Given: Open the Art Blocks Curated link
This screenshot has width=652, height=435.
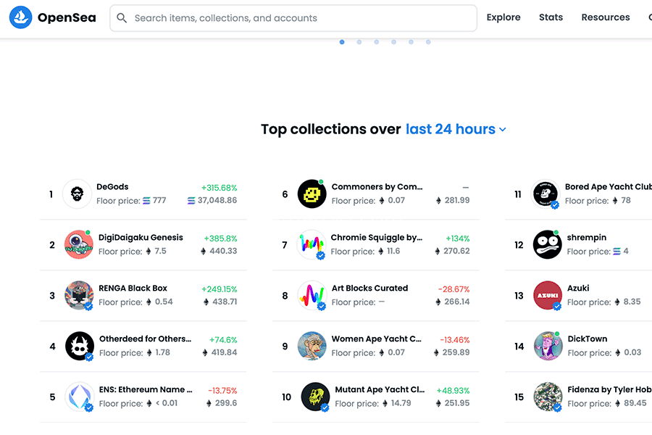Looking at the screenshot, I should pyautogui.click(x=369, y=289).
